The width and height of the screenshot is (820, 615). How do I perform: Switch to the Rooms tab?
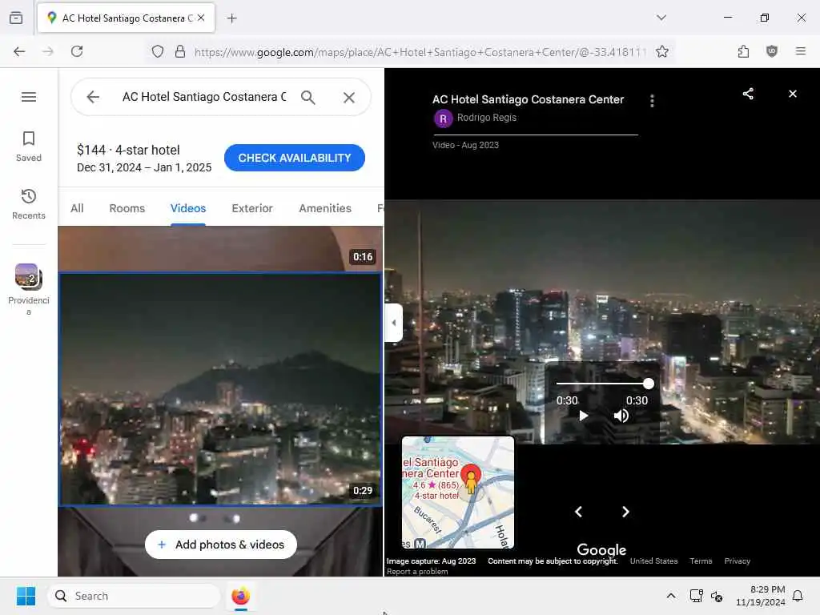pos(127,208)
